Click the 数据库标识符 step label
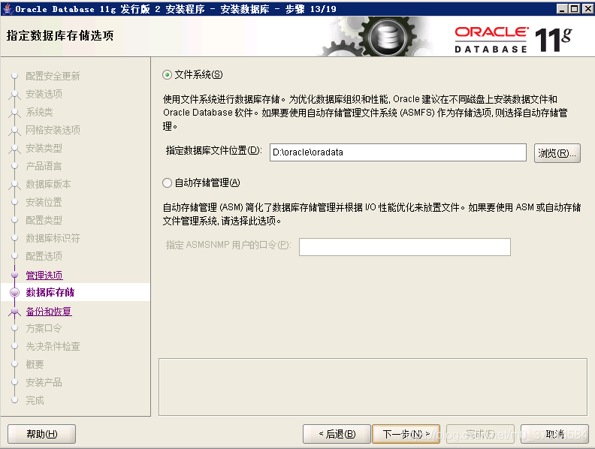This screenshot has height=449, width=595. click(53, 238)
